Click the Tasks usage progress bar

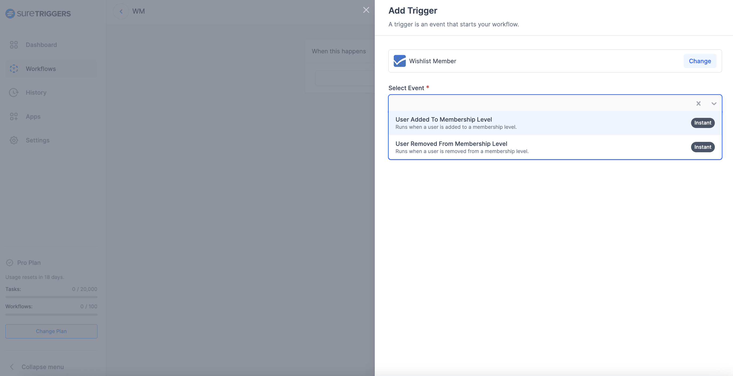pyautogui.click(x=51, y=297)
